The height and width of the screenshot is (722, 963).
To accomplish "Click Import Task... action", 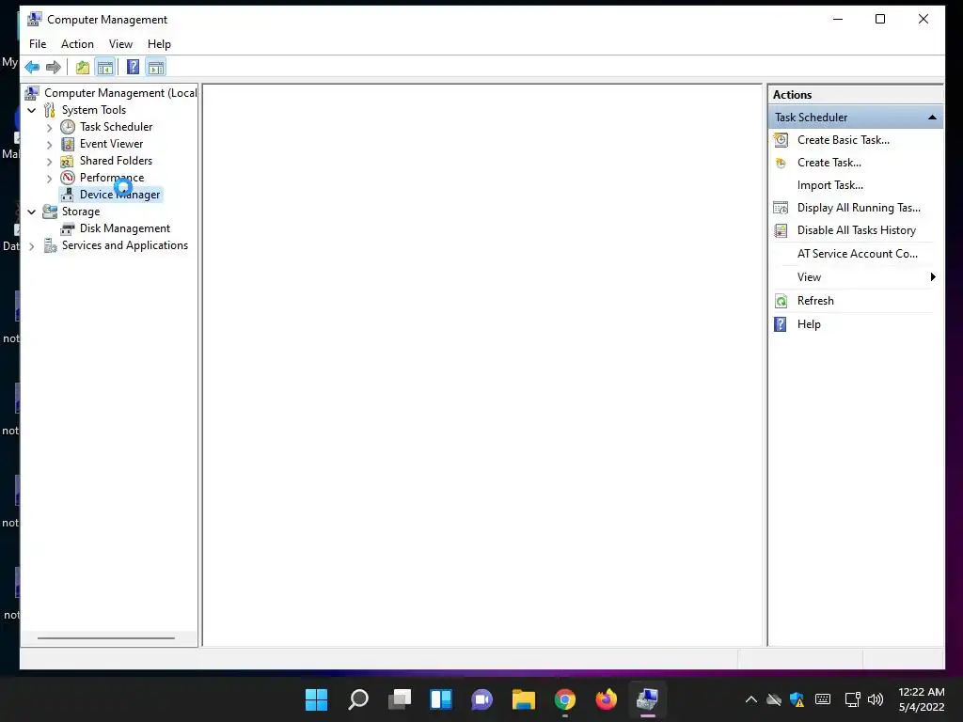I will point(830,185).
